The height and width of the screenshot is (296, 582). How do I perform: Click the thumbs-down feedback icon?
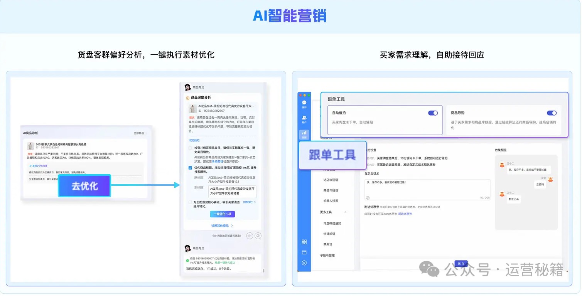coord(258,235)
